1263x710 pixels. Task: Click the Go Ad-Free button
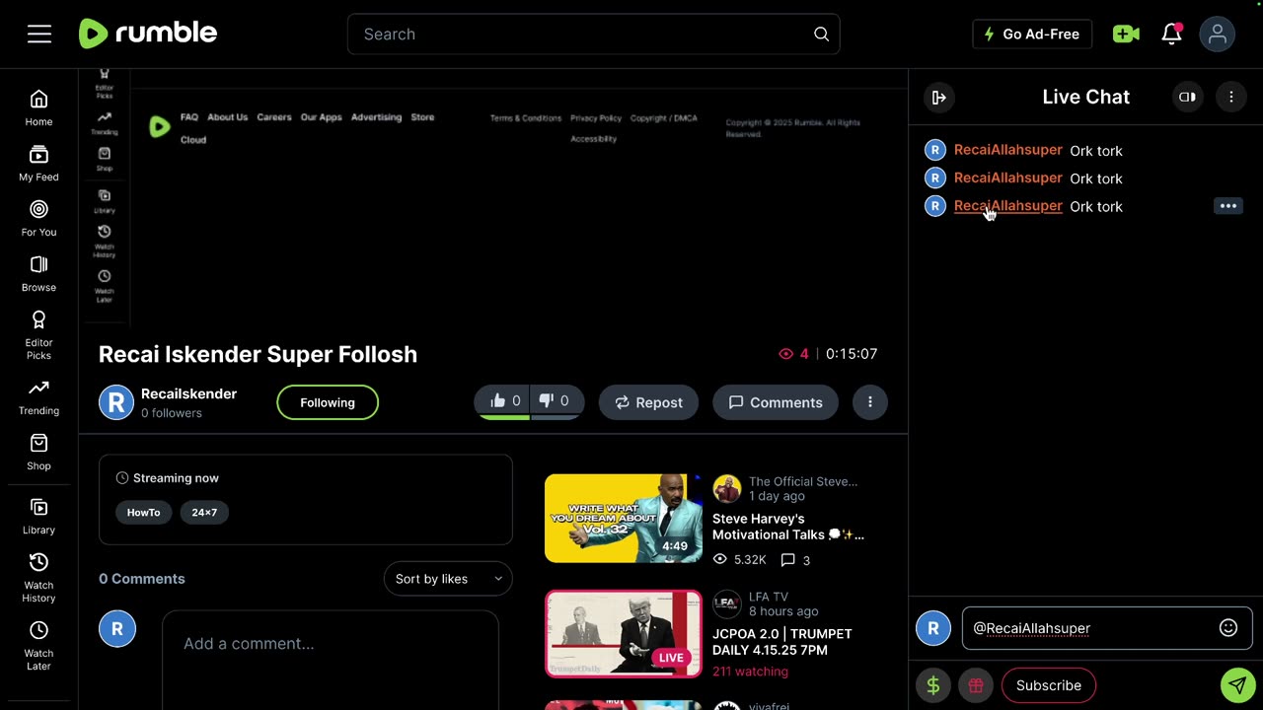click(1032, 35)
